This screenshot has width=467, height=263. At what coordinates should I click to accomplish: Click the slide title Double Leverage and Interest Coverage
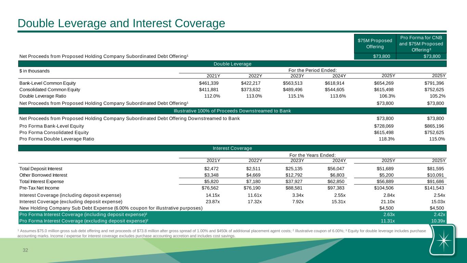pos(121,23)
